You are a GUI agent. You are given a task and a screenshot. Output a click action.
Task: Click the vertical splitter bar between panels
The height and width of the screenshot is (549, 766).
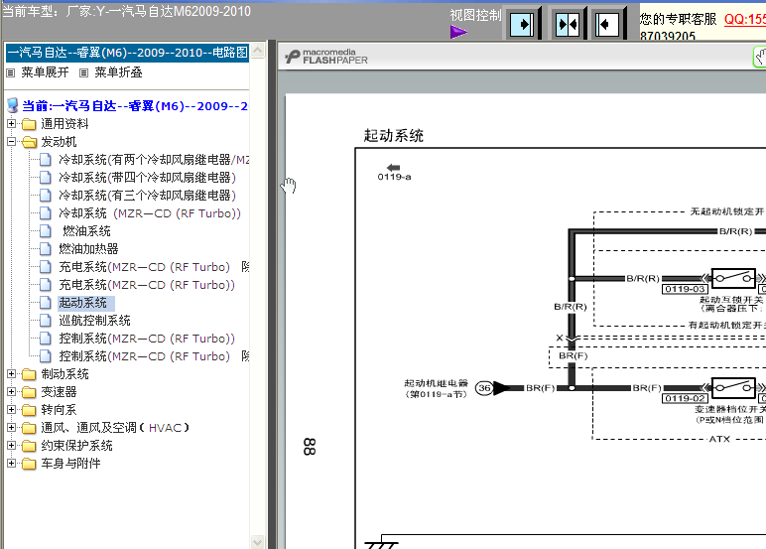pyautogui.click(x=272, y=294)
